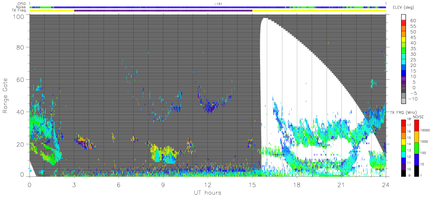
Task: Select the 40 tick on the Range Gate axis
Action: coord(20,112)
